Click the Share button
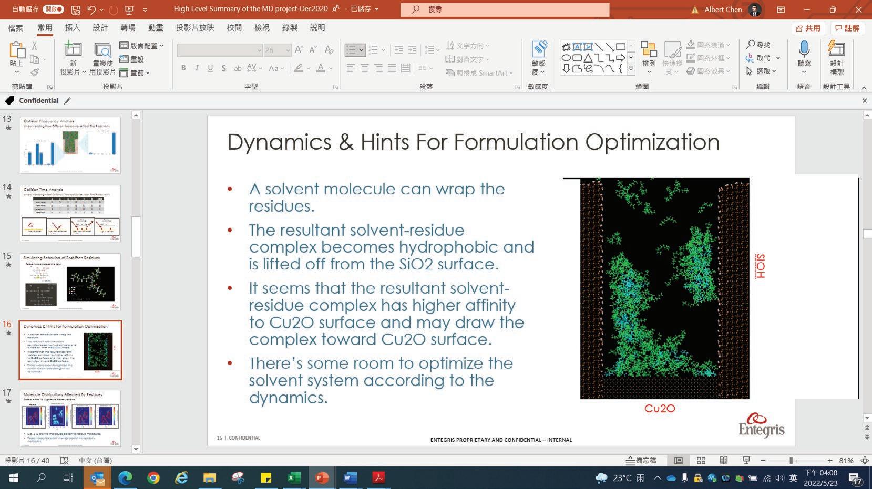This screenshot has width=872, height=489. click(808, 28)
